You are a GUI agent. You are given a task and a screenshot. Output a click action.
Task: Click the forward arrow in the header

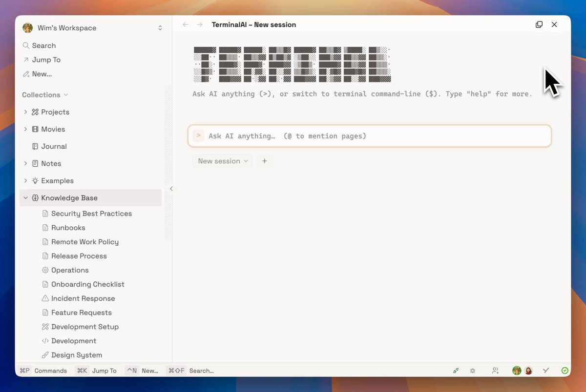coord(200,24)
